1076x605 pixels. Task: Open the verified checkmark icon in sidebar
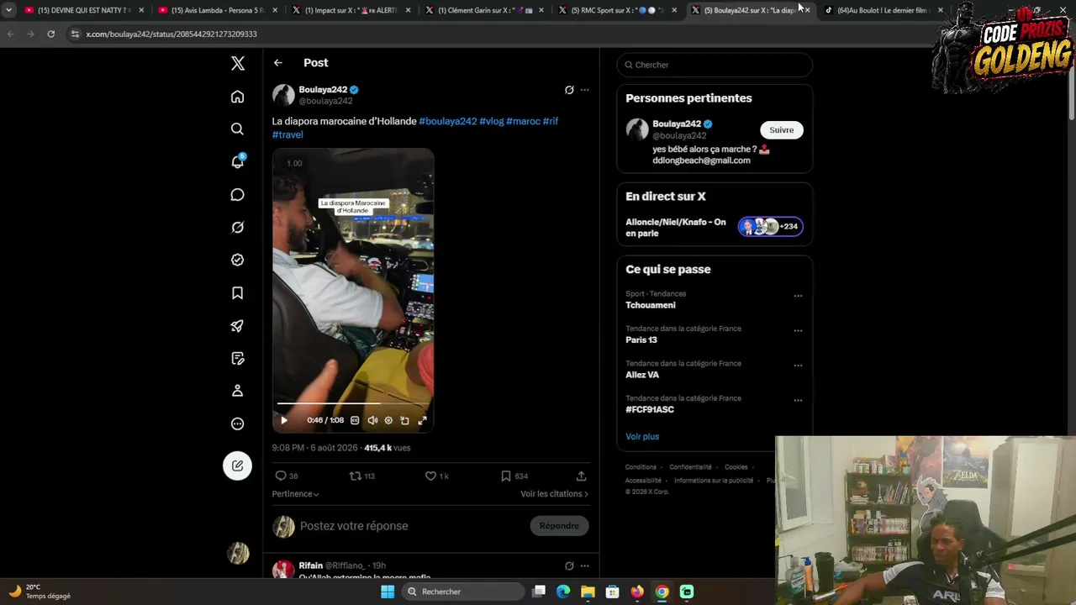(x=238, y=260)
